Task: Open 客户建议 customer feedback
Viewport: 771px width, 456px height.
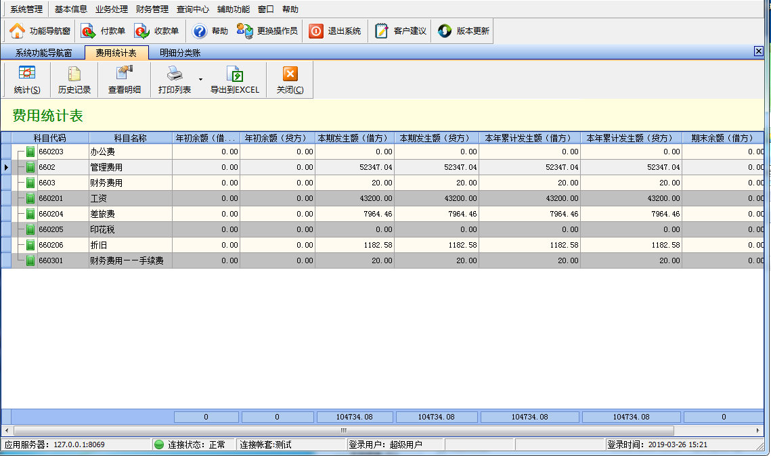Action: coord(400,31)
